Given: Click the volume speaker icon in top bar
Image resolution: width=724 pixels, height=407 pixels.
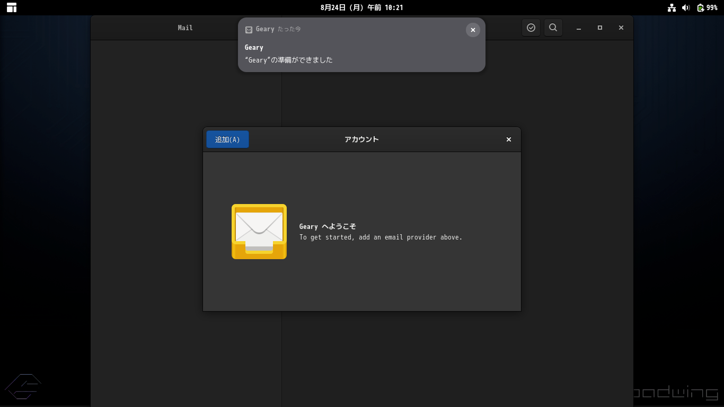Looking at the screenshot, I should [x=686, y=7].
